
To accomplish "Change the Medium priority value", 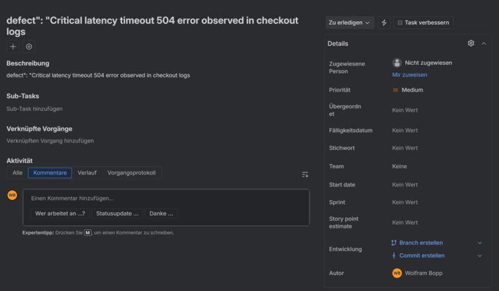I will click(x=412, y=90).
